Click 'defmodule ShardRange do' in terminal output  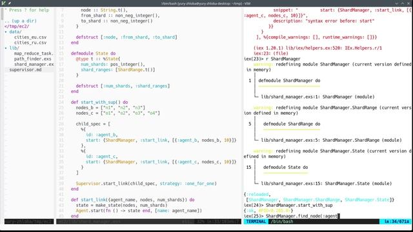292,124
